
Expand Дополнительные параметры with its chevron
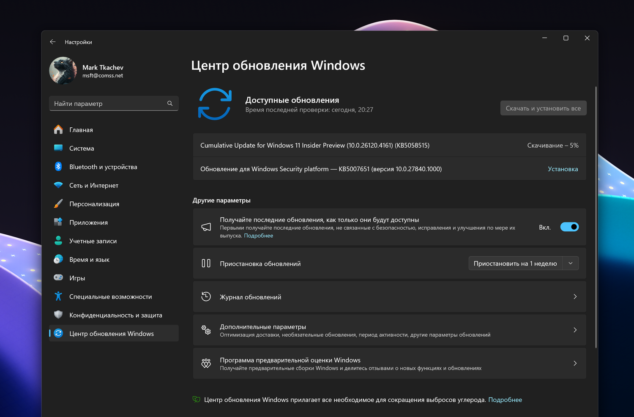575,330
